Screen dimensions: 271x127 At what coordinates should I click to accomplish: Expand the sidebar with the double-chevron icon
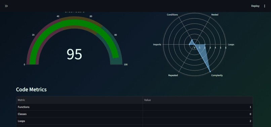click(x=6, y=6)
